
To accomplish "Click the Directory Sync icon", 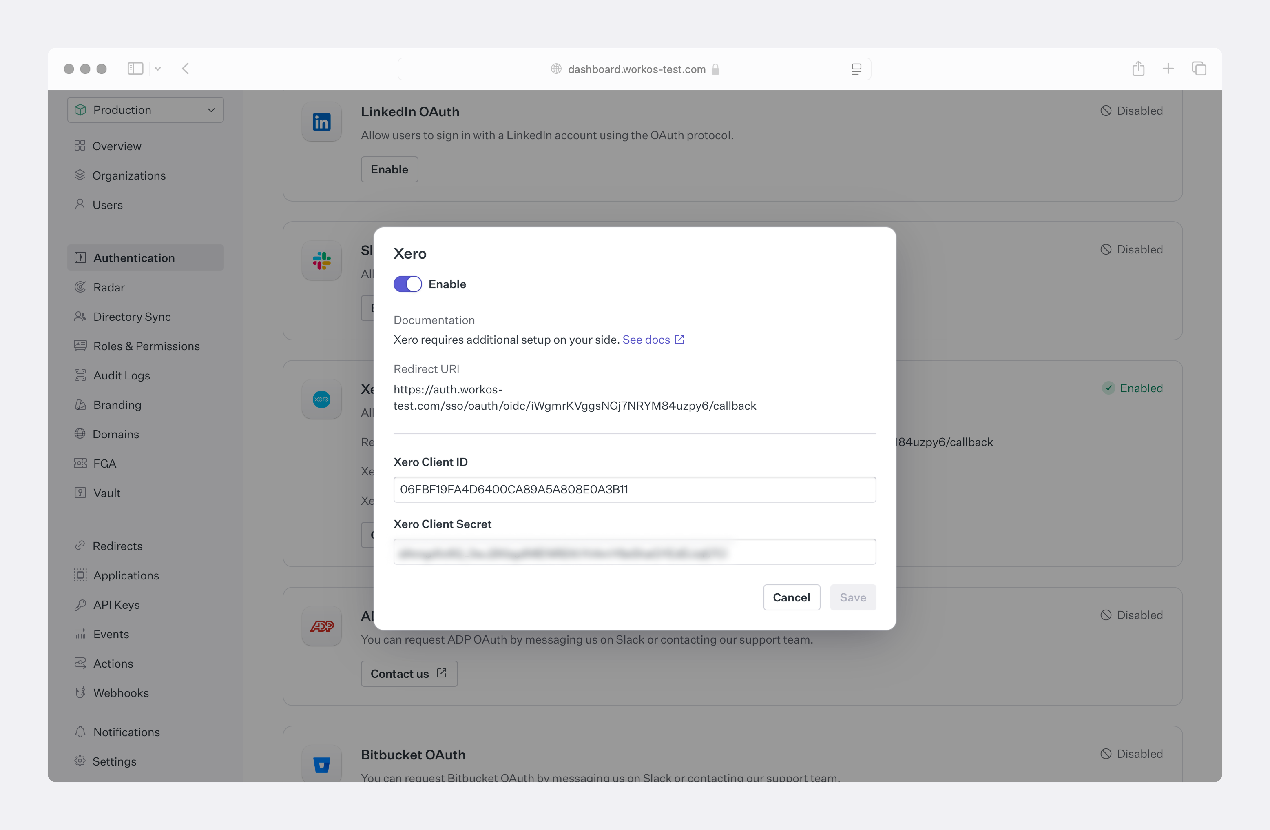I will pyautogui.click(x=80, y=316).
